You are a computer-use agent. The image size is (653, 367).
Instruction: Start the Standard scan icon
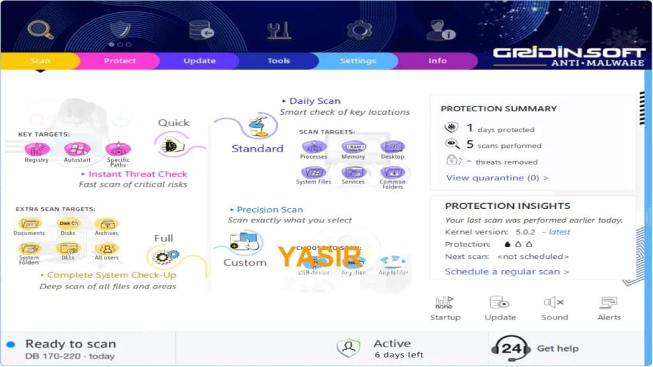(258, 126)
